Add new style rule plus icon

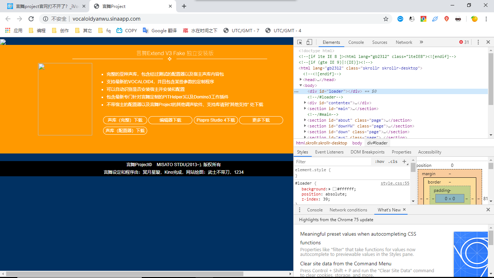click(x=404, y=161)
